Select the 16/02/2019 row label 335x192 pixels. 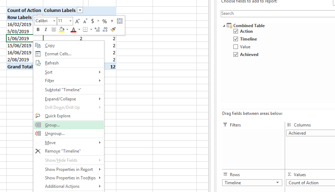point(19,24)
